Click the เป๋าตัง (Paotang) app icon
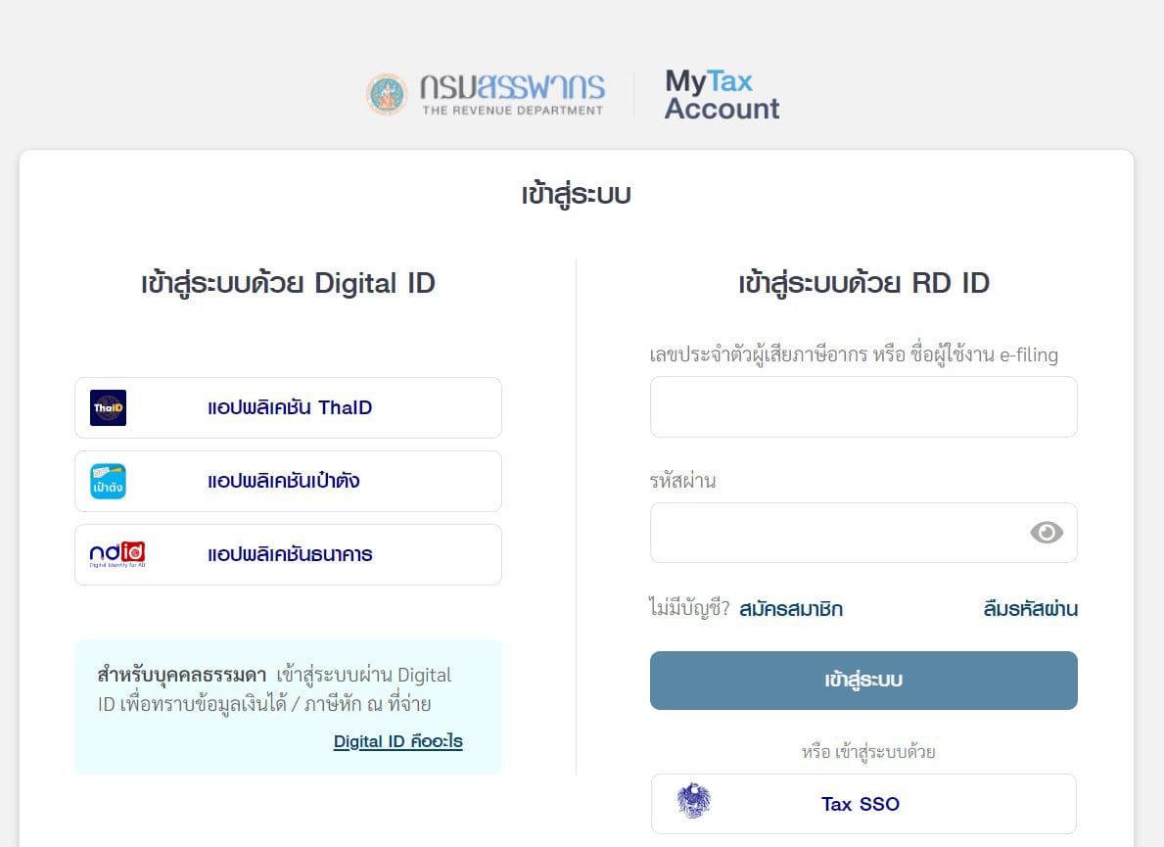The height and width of the screenshot is (847, 1164). pos(108,481)
